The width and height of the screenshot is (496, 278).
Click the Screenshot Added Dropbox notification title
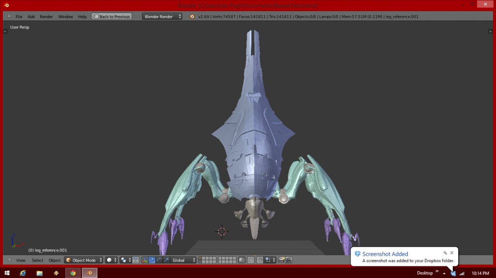click(385, 254)
